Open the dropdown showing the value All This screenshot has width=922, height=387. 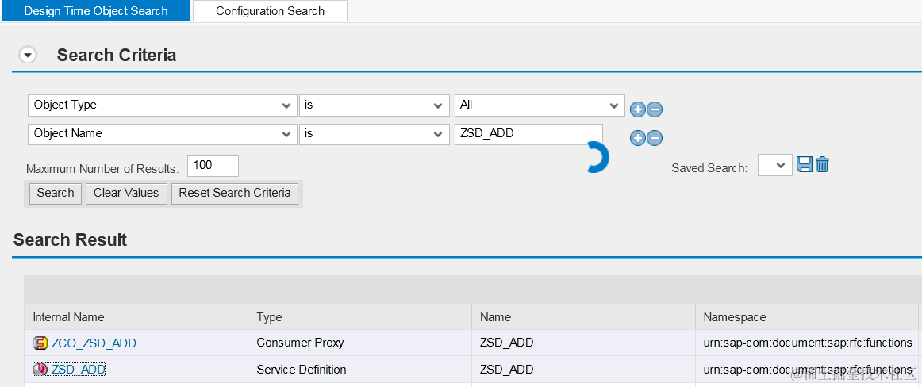540,105
